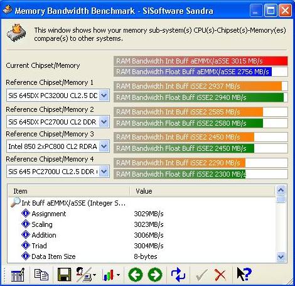Click the Intel 850 2xPC800 combo box

pyautogui.click(x=58, y=146)
